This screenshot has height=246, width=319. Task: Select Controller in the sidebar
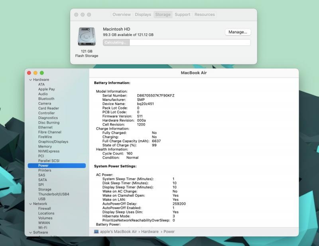coord(46,113)
